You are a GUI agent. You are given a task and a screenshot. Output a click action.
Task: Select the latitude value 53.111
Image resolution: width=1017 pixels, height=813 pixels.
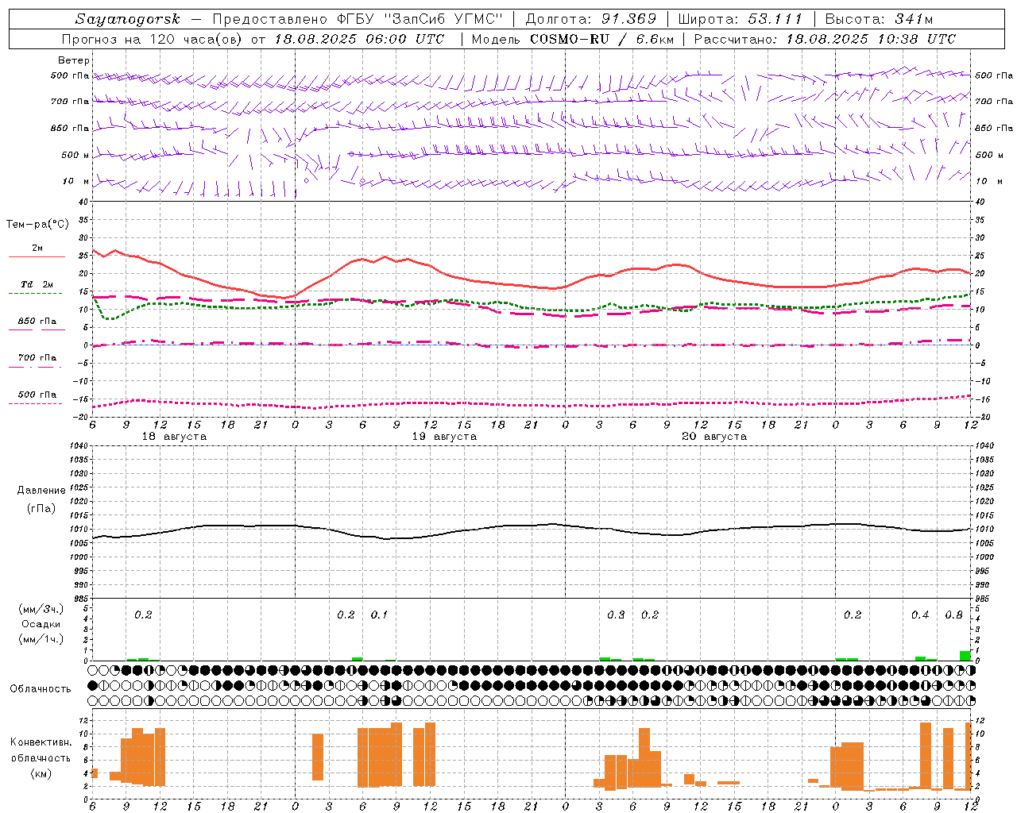(775, 19)
